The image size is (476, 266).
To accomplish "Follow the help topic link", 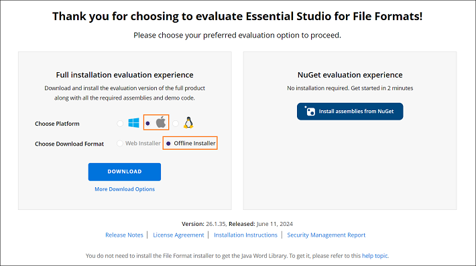I will coord(375,256).
